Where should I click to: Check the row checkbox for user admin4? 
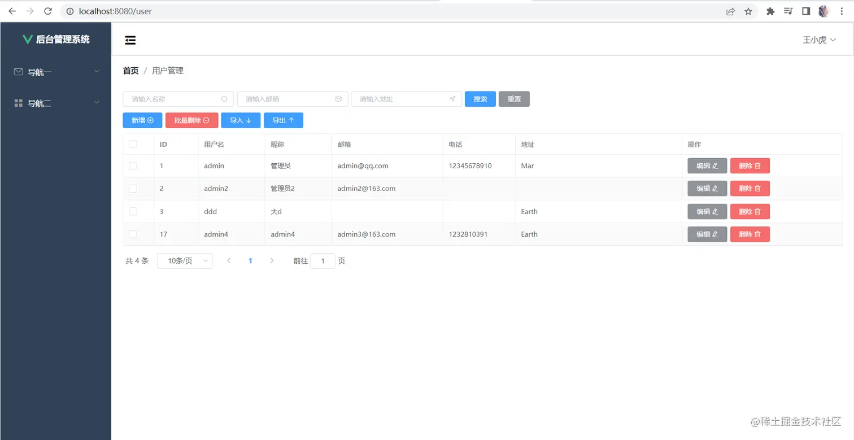133,234
